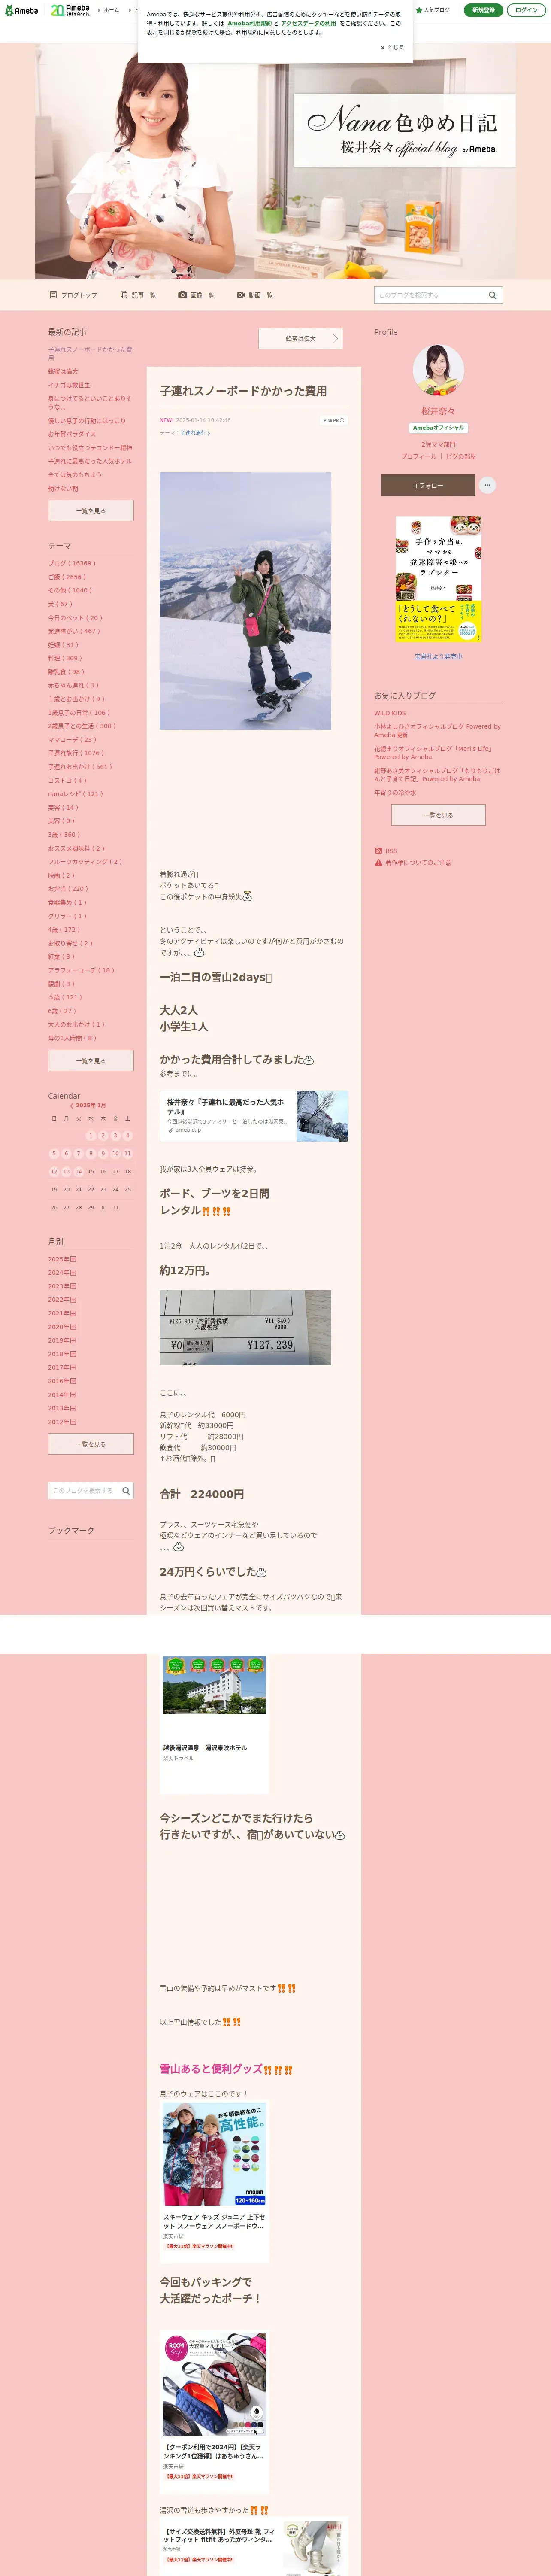Open post theme link 子連れ旅行
This screenshot has width=551, height=2576.
[195, 433]
